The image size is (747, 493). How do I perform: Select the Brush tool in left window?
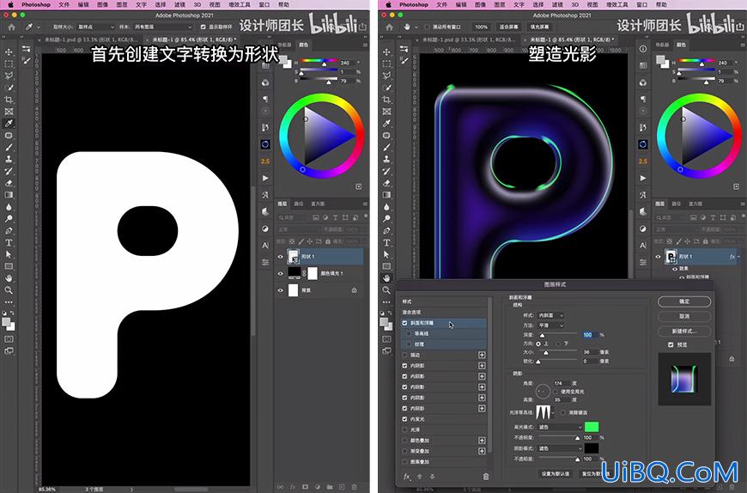click(9, 147)
